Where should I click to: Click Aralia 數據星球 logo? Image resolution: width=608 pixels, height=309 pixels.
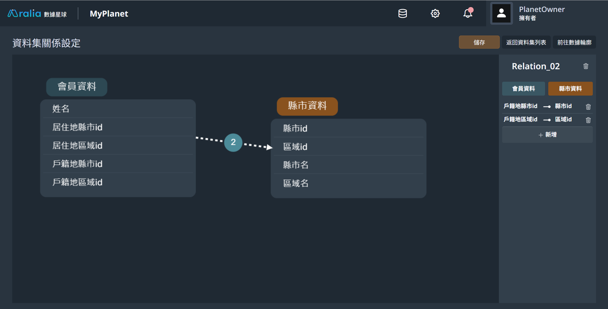coord(37,14)
